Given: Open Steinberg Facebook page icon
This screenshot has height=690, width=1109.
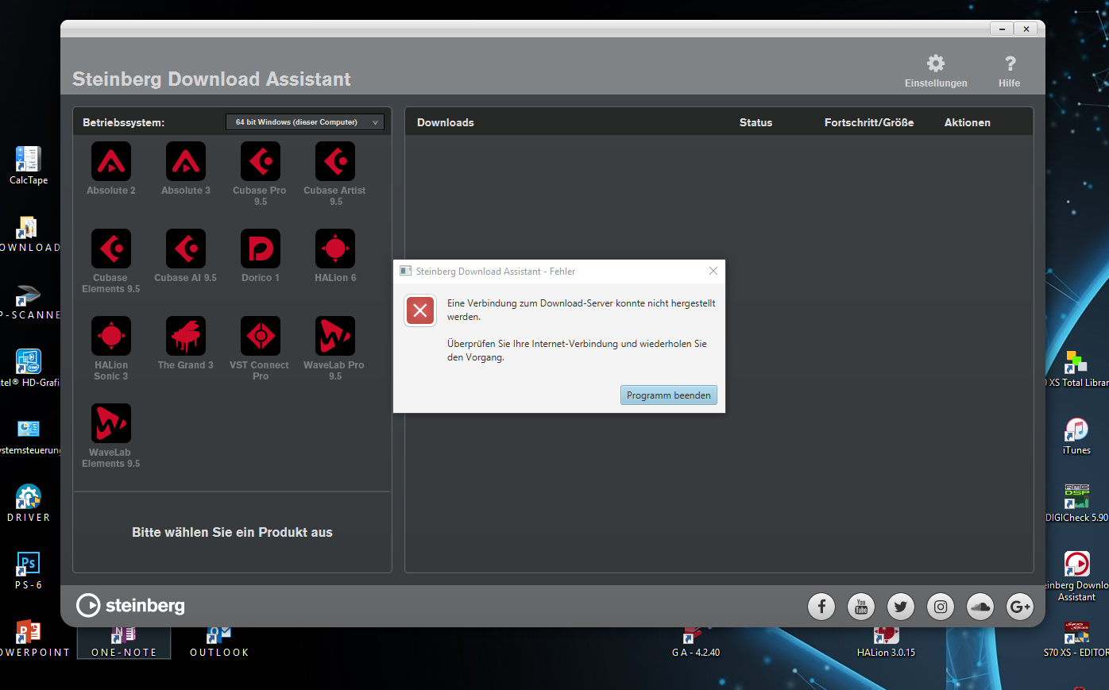Looking at the screenshot, I should click(821, 607).
